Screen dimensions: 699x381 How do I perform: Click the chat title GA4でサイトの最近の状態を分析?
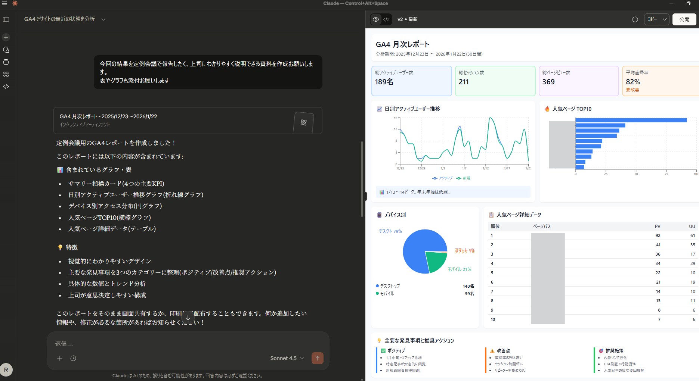point(59,19)
